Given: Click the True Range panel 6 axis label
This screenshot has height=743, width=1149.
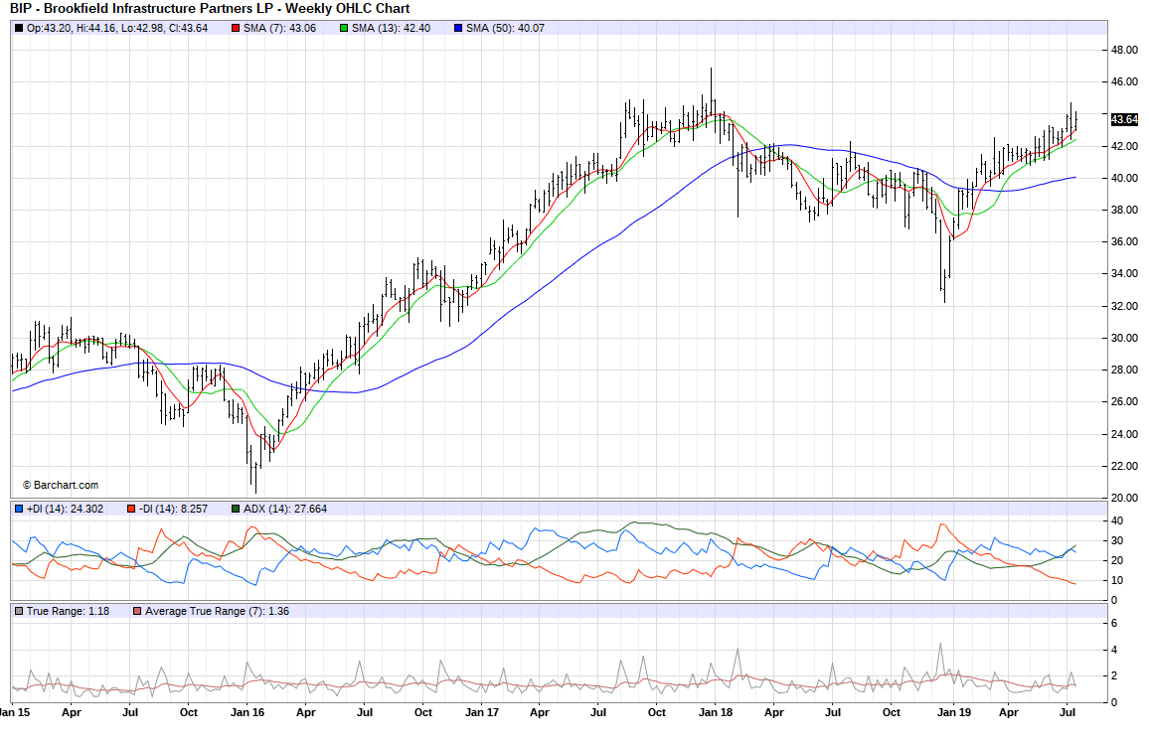Looking at the screenshot, I should pos(1114,624).
